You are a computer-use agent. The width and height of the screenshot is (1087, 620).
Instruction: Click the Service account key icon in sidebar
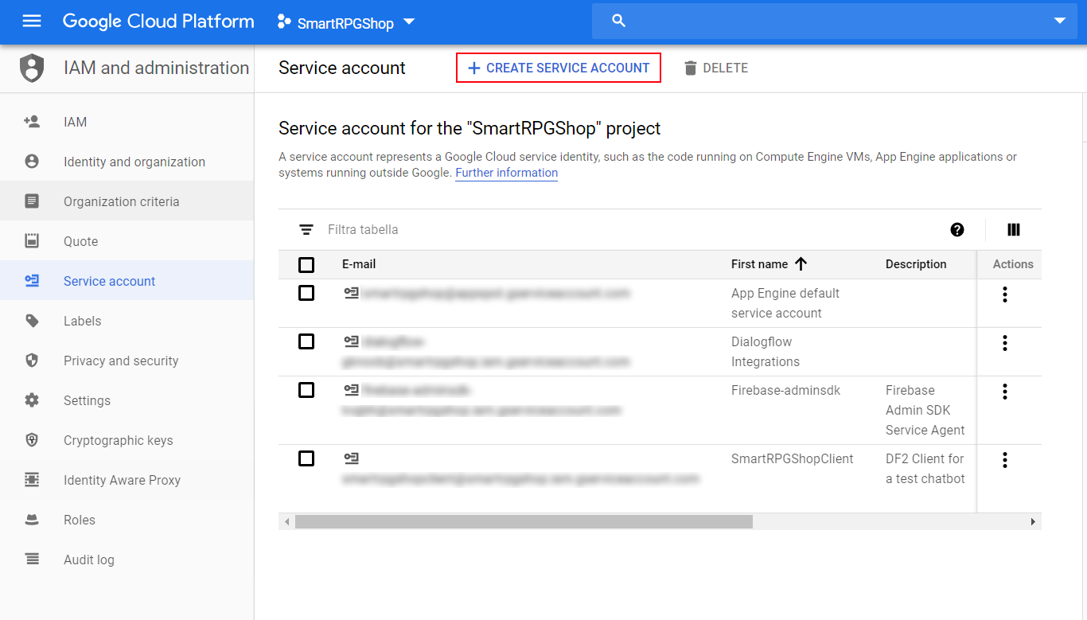[x=32, y=281]
